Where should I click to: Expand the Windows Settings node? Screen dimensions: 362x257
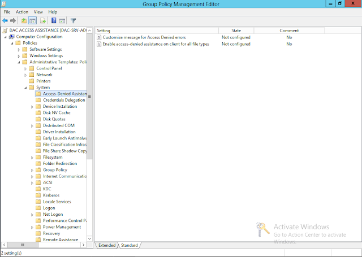click(x=19, y=56)
